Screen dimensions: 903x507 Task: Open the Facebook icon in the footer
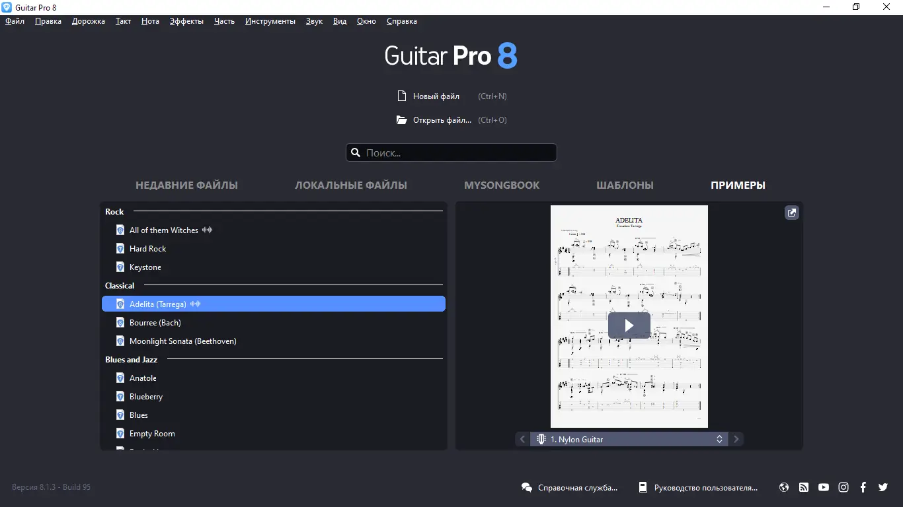click(x=863, y=487)
